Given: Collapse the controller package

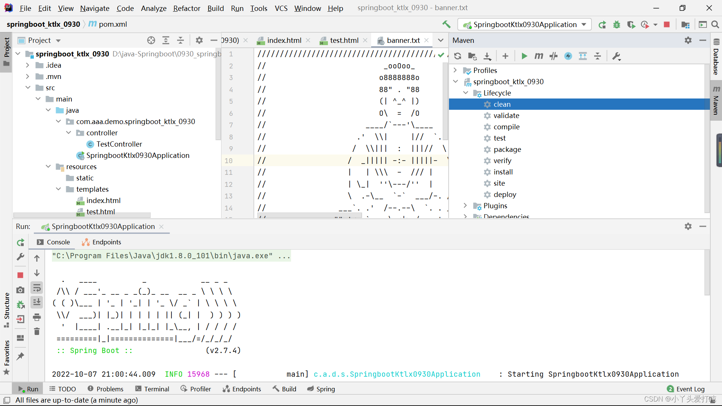Looking at the screenshot, I should (x=68, y=133).
